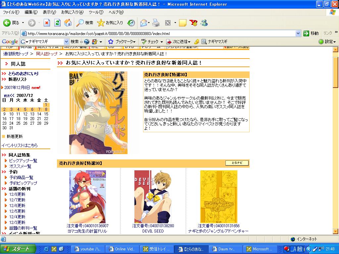Open the Google Bookmarks (ブックマーク) menu
This screenshot has height=254, width=339.
(122, 41)
